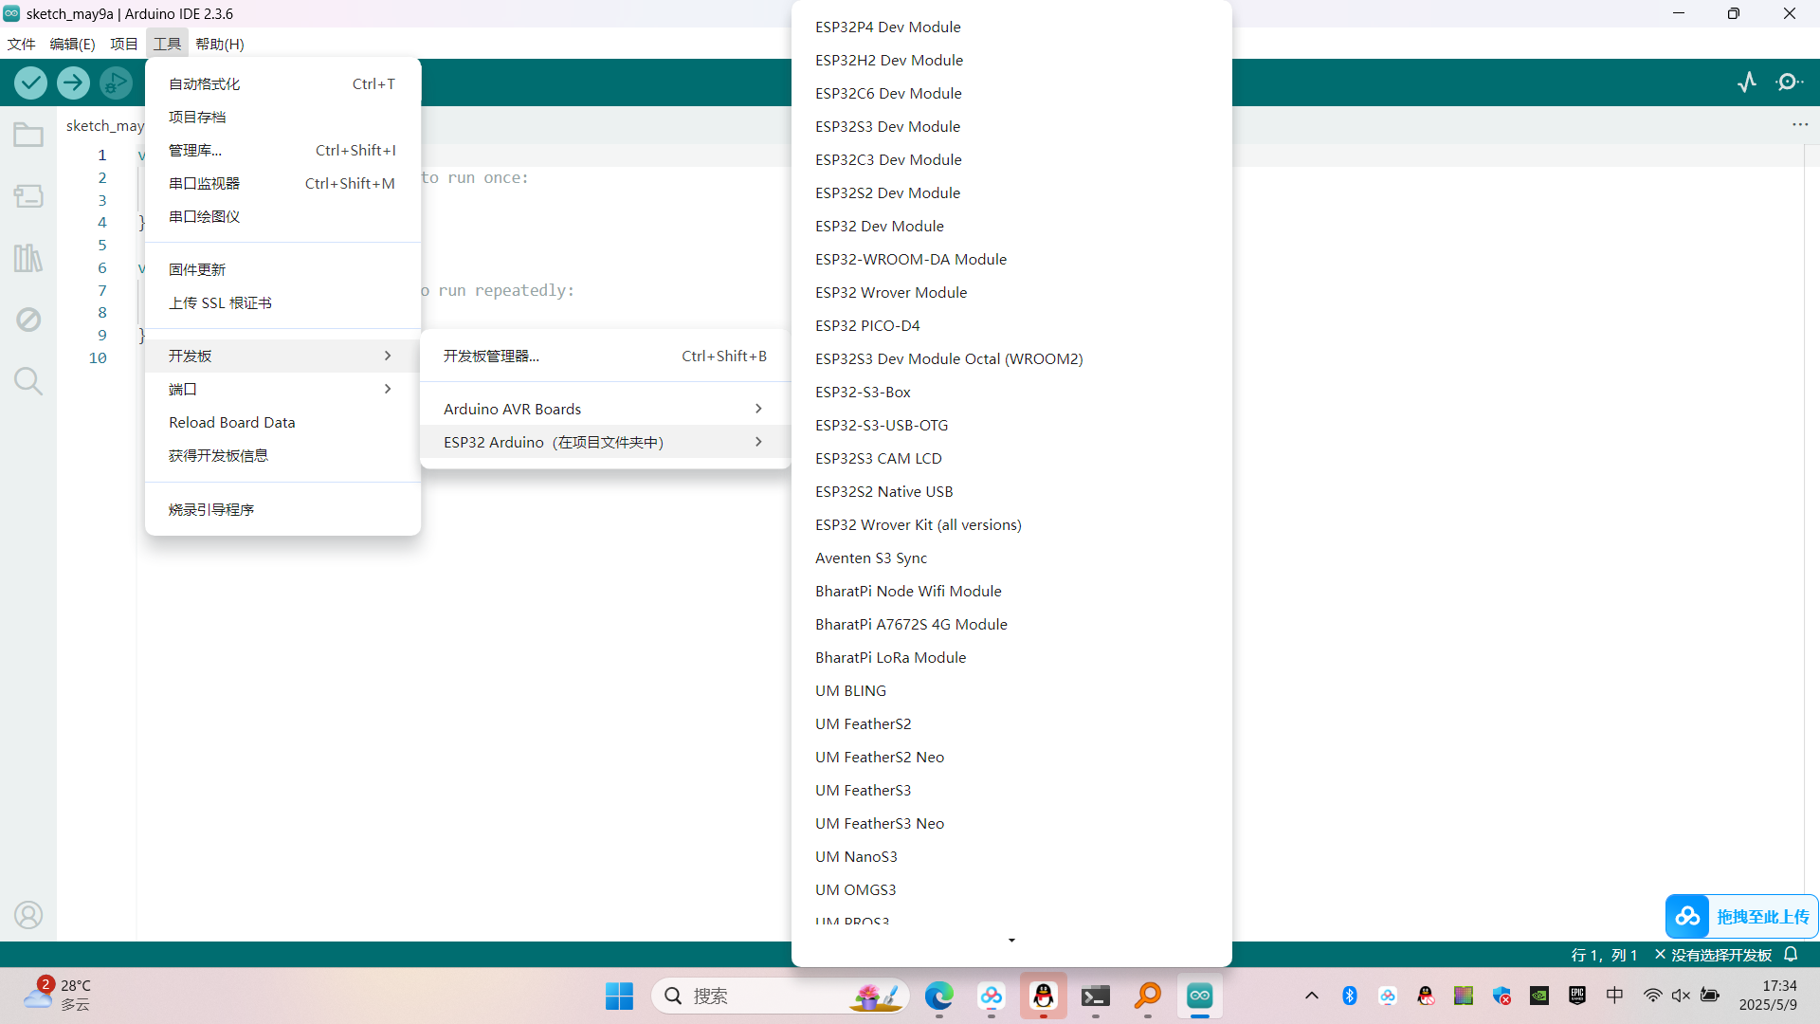Open QQ penguin app in taskbar
Image resolution: width=1820 pixels, height=1024 pixels.
(x=1044, y=996)
